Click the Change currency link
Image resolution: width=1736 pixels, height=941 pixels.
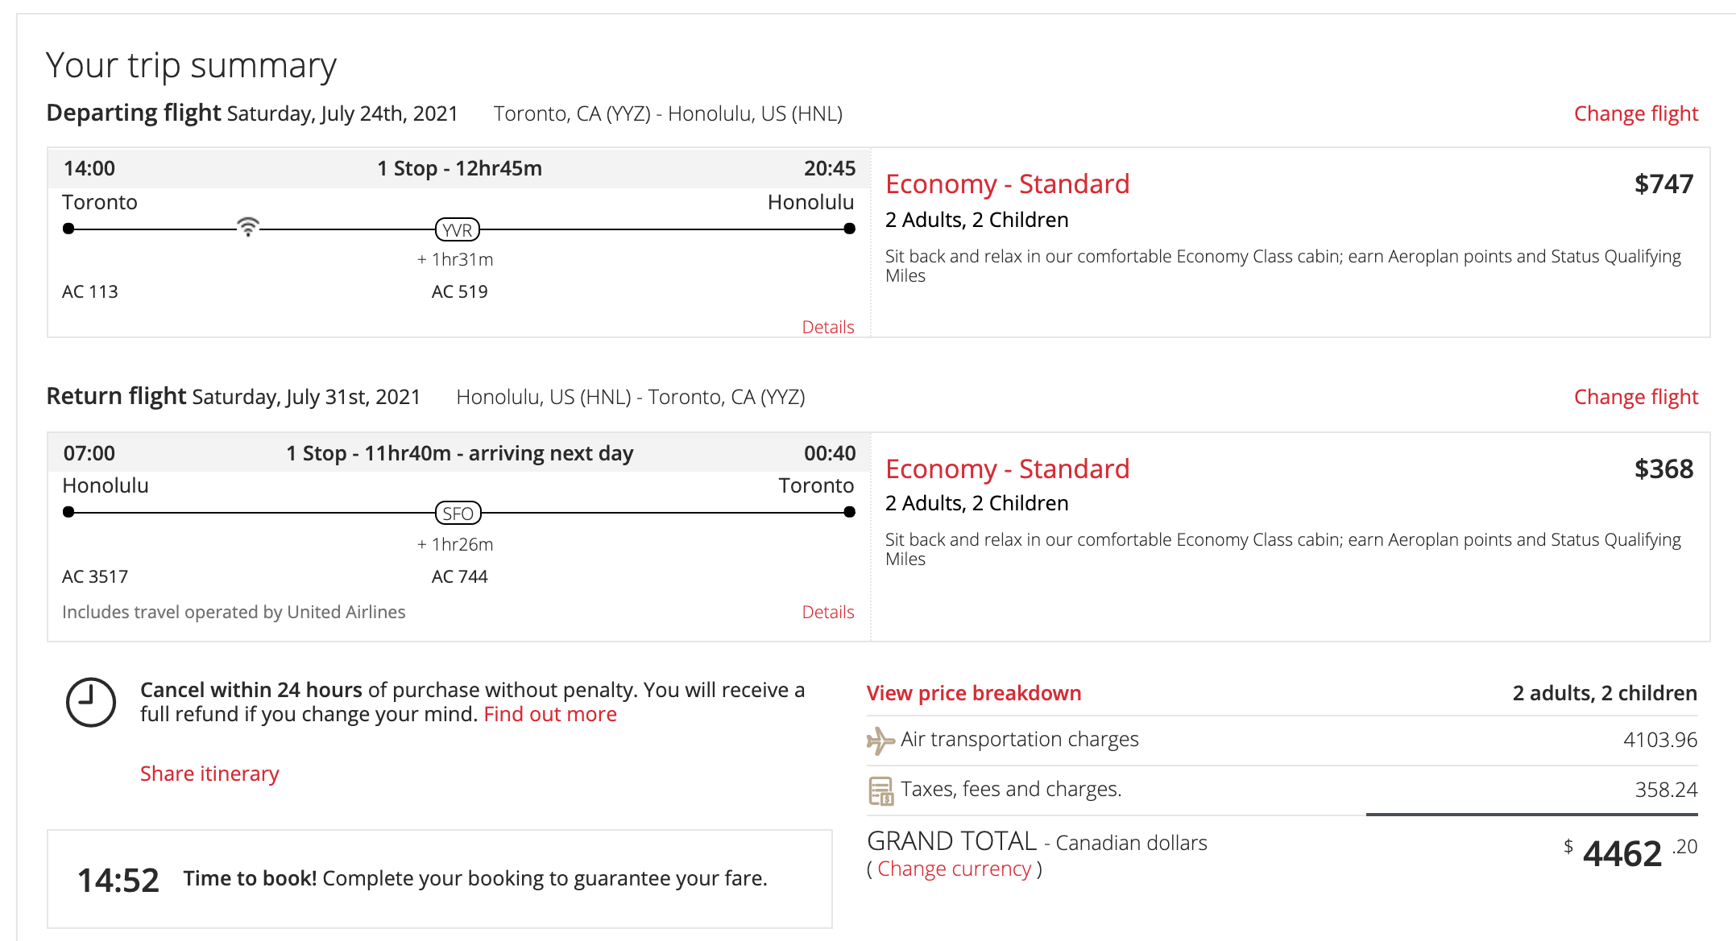click(954, 869)
